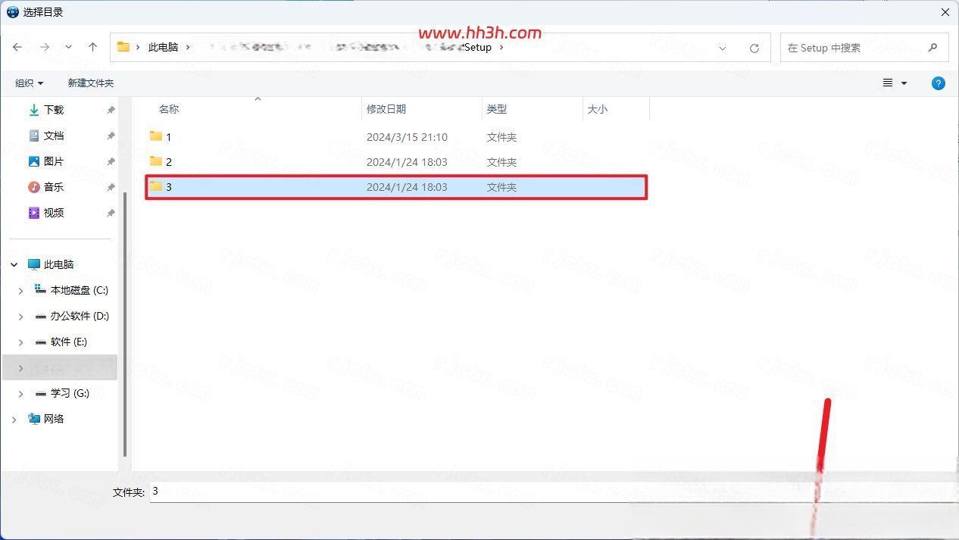Unpin 文档 using its pin icon
The height and width of the screenshot is (540, 959).
[111, 136]
